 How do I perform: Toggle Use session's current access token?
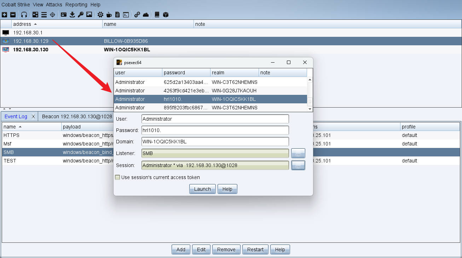tap(117, 177)
